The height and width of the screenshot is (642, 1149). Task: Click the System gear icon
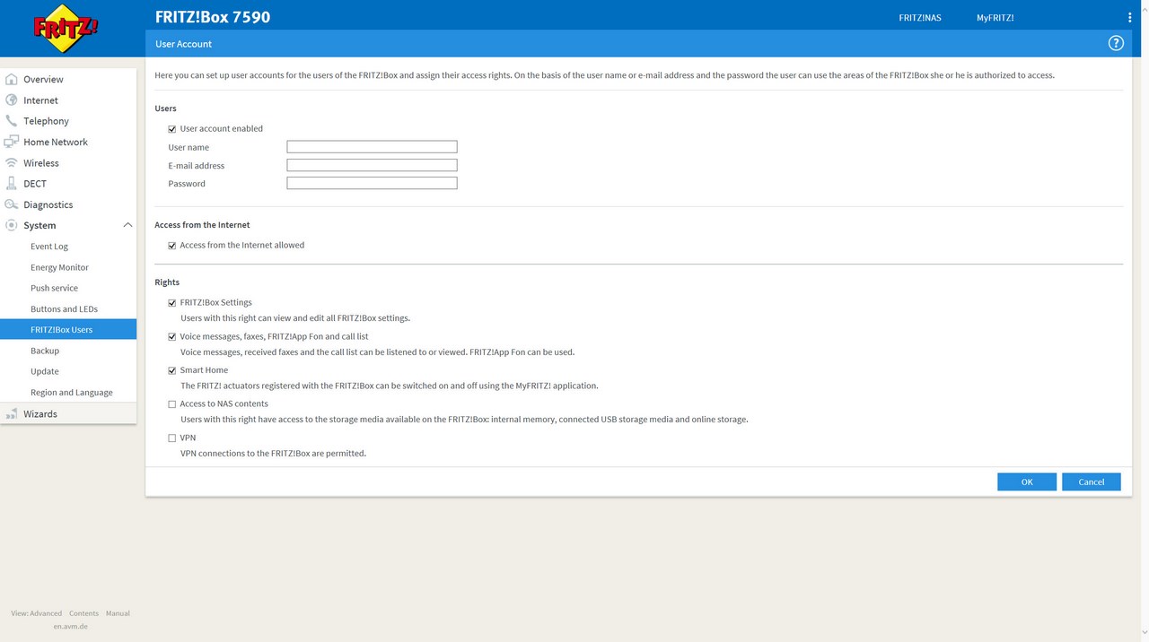(12, 225)
